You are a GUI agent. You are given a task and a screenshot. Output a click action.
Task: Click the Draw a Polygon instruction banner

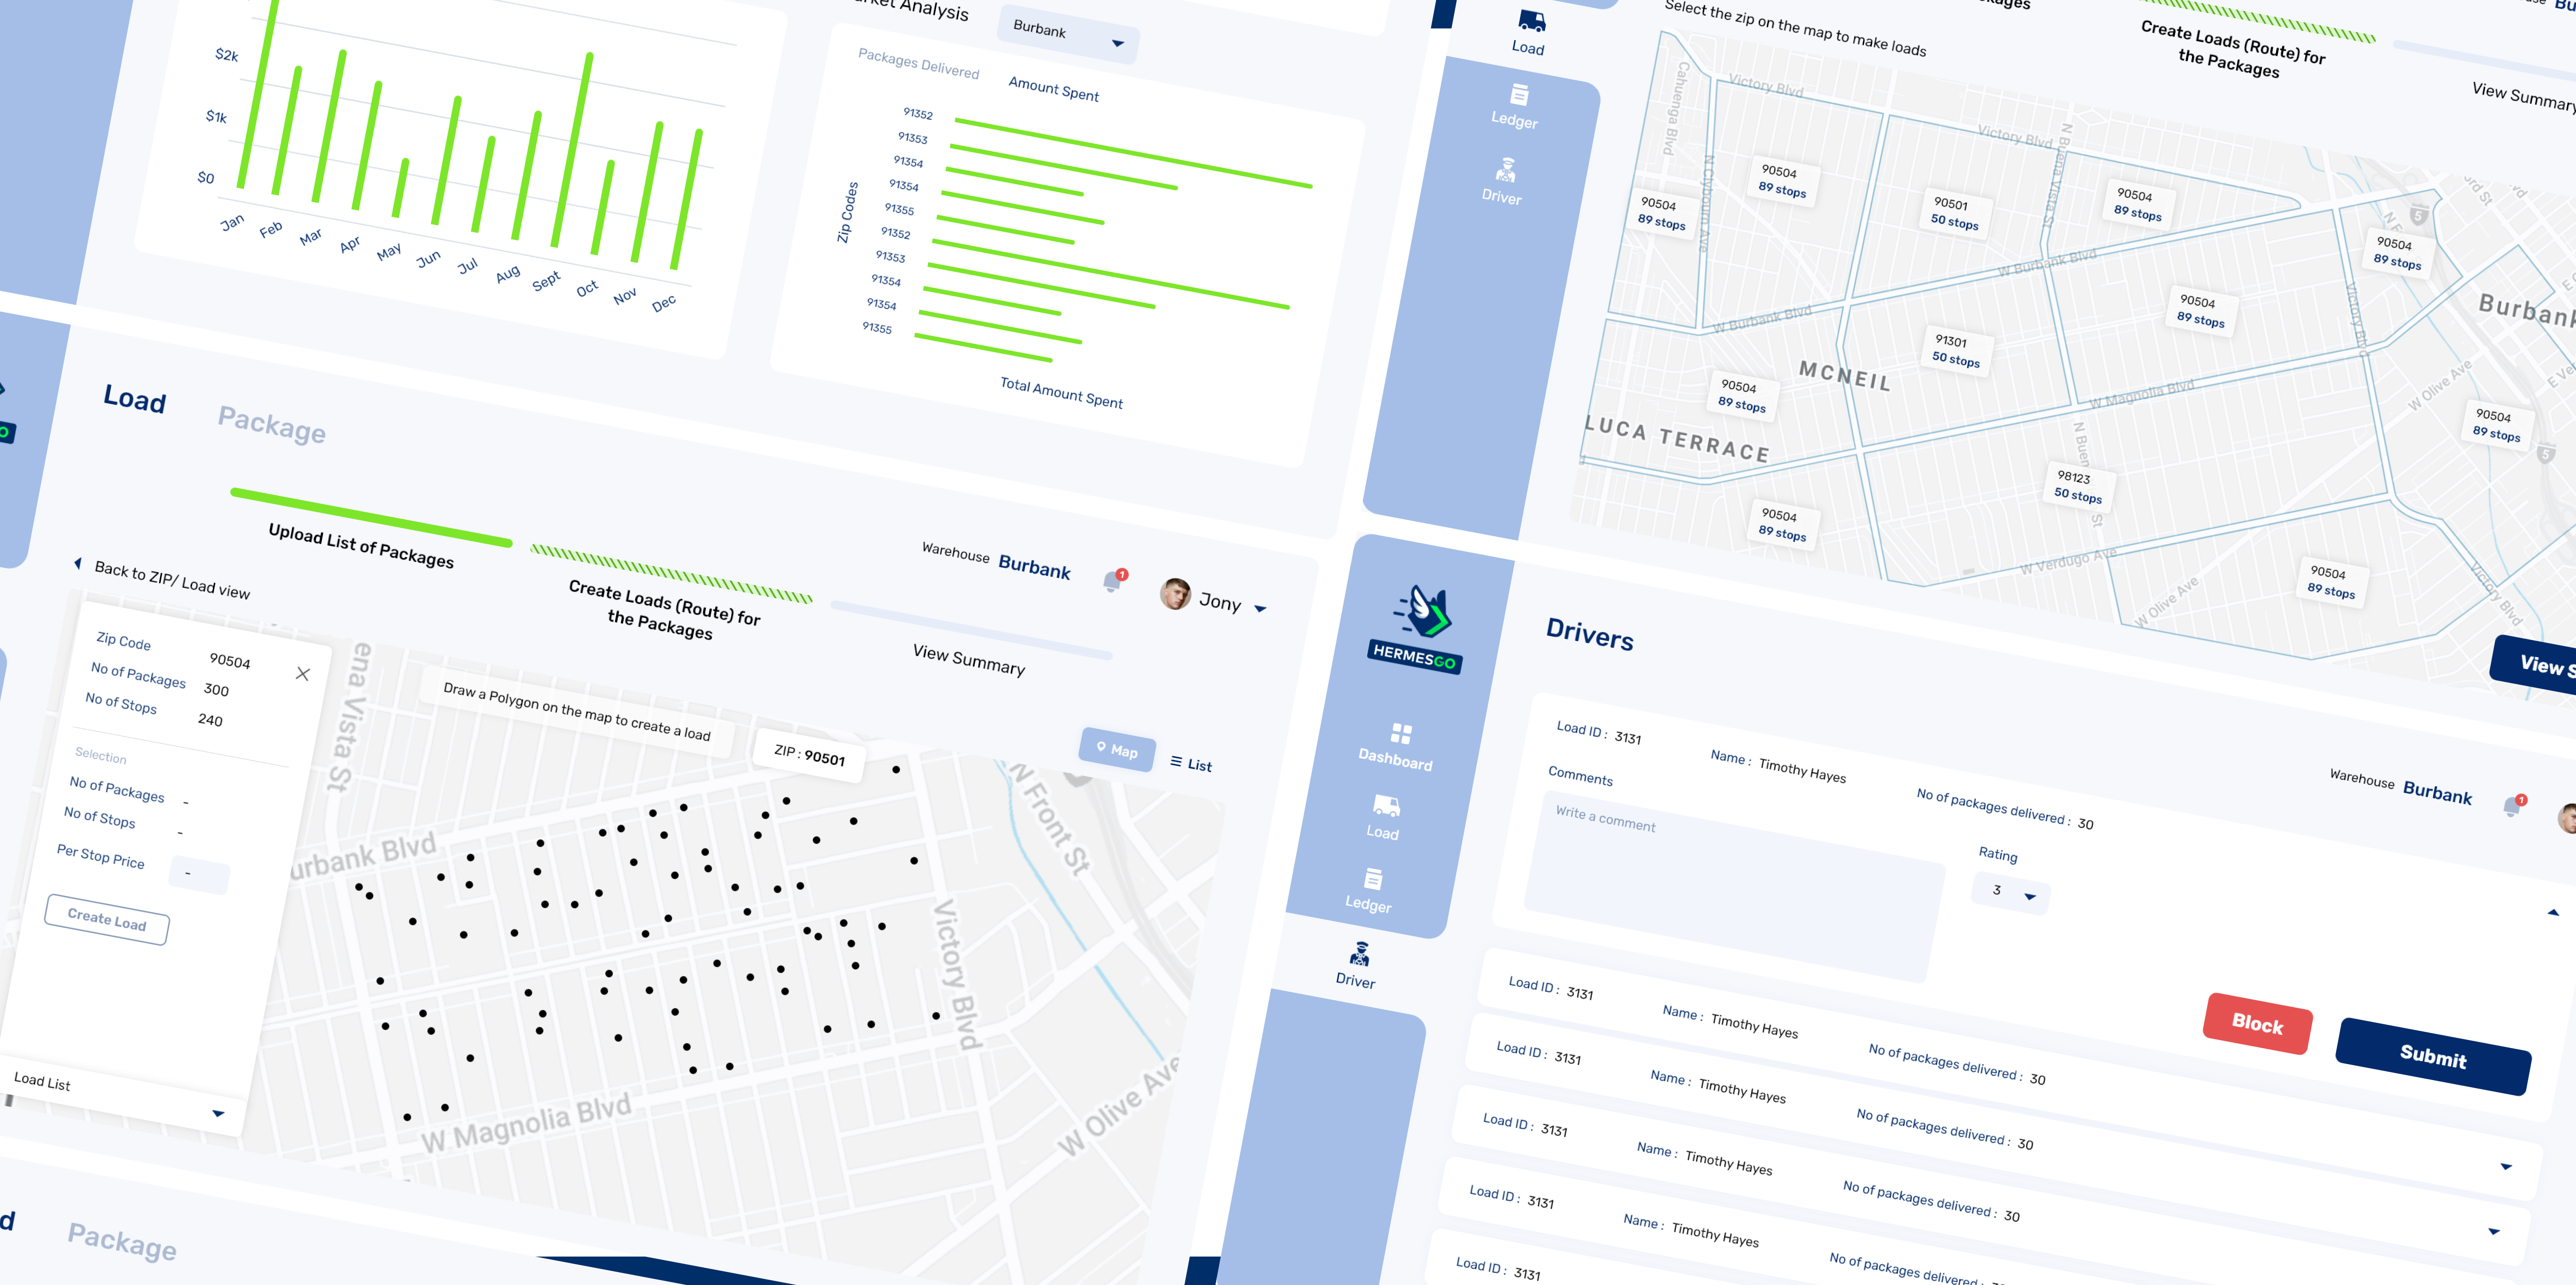[576, 711]
